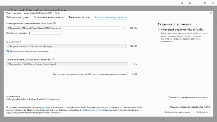Minimize the Visual Studio Installer window
This screenshot has width=217, height=122.
click(x=197, y=3)
